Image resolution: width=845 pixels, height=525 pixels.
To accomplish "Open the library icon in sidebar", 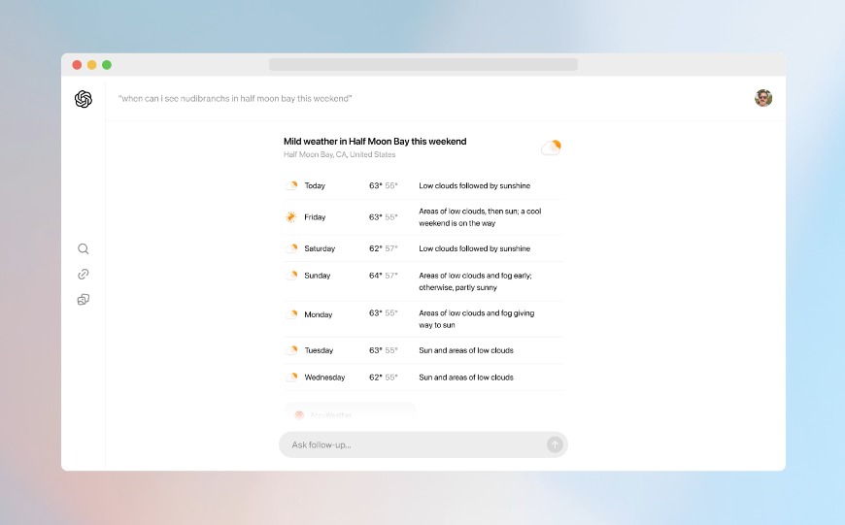I will point(83,300).
